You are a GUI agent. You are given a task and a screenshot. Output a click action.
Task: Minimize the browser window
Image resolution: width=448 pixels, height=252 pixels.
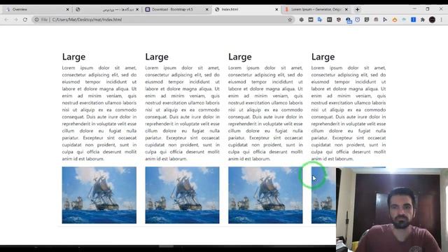point(414,9)
